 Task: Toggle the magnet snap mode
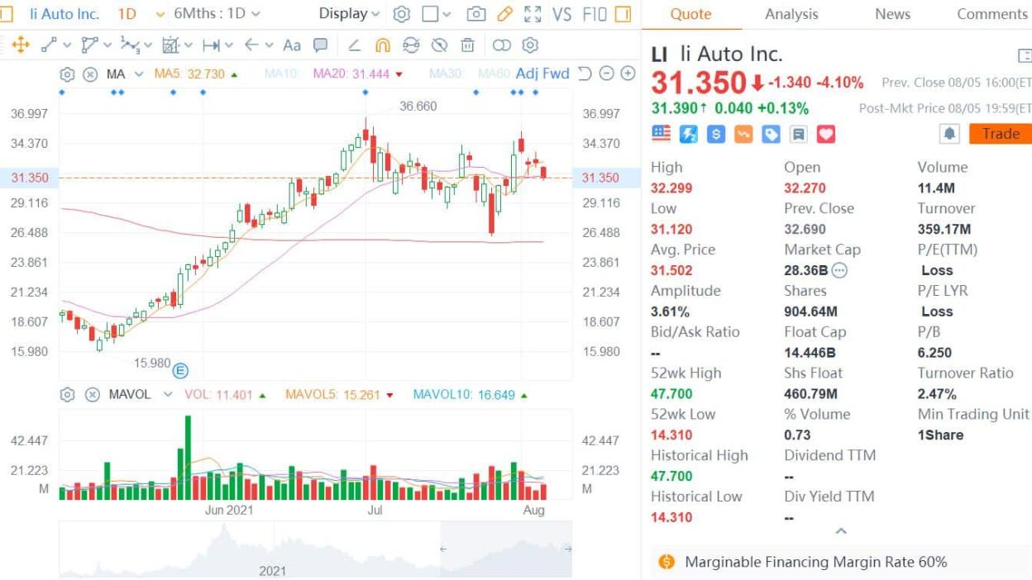pyautogui.click(x=382, y=45)
